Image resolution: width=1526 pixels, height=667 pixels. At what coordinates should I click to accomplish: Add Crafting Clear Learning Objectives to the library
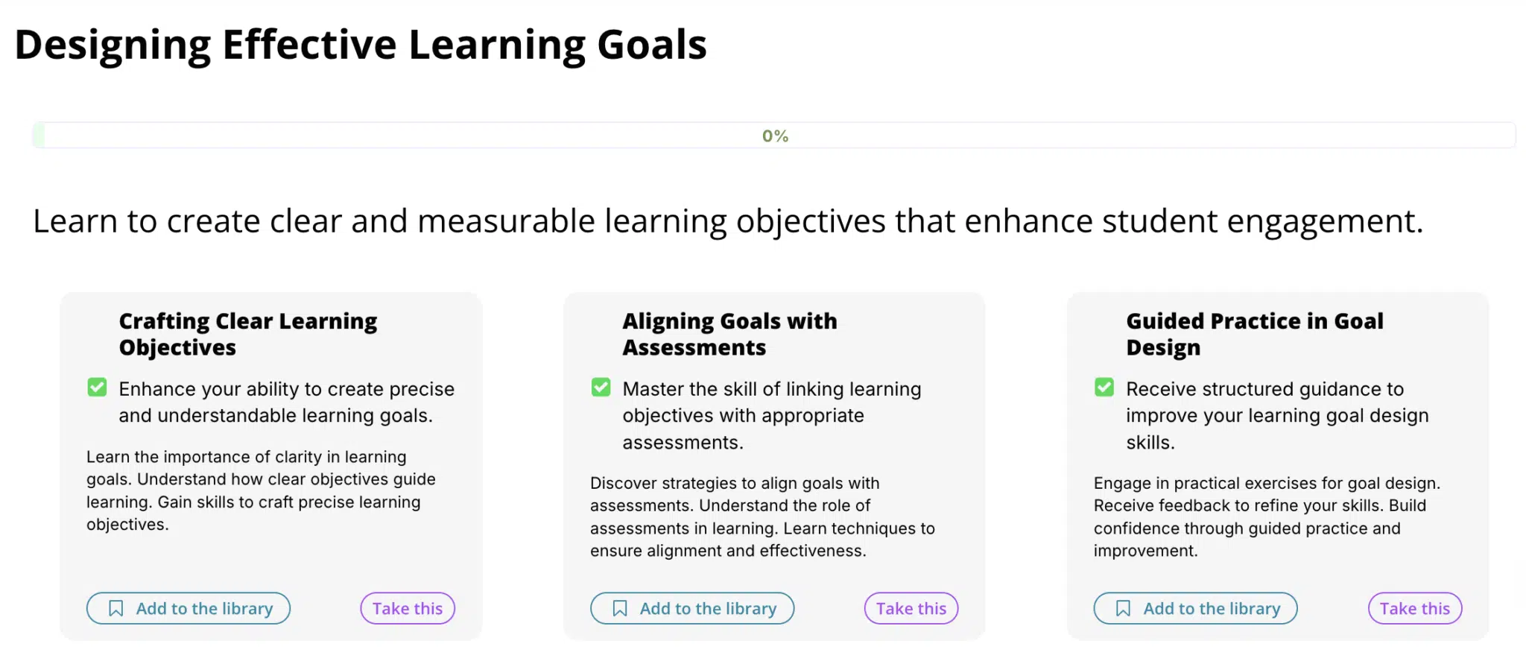(189, 609)
